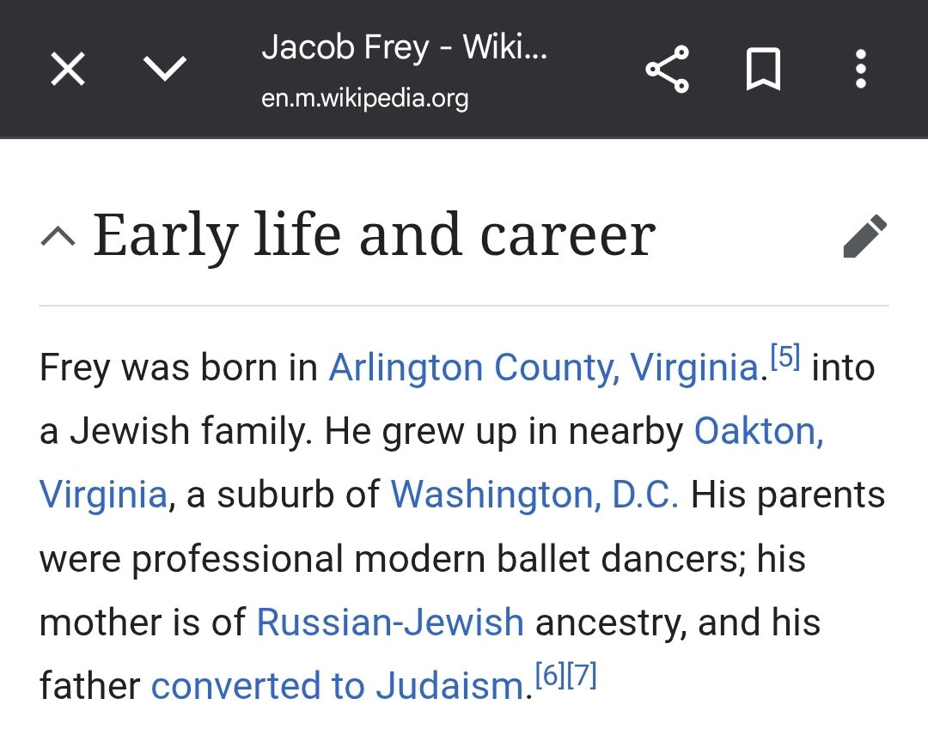Follow the Oakton, Virginia link

click(759, 431)
